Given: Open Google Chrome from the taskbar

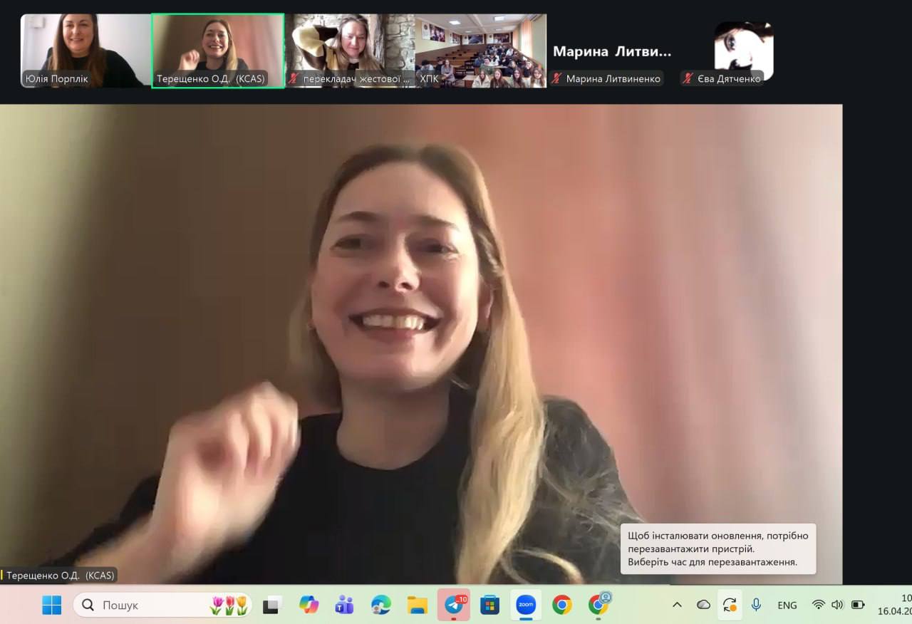Looking at the screenshot, I should tap(562, 605).
